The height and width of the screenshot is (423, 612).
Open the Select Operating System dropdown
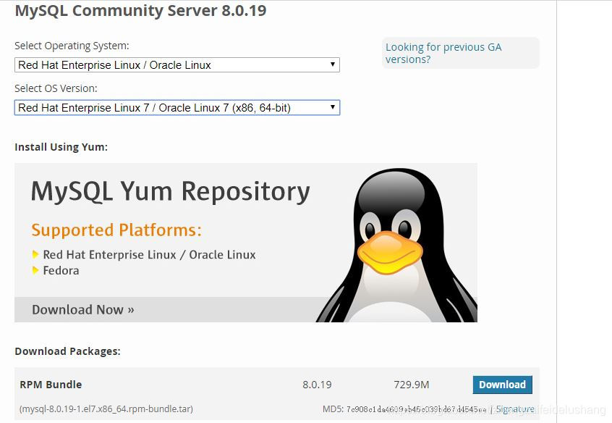click(x=177, y=65)
